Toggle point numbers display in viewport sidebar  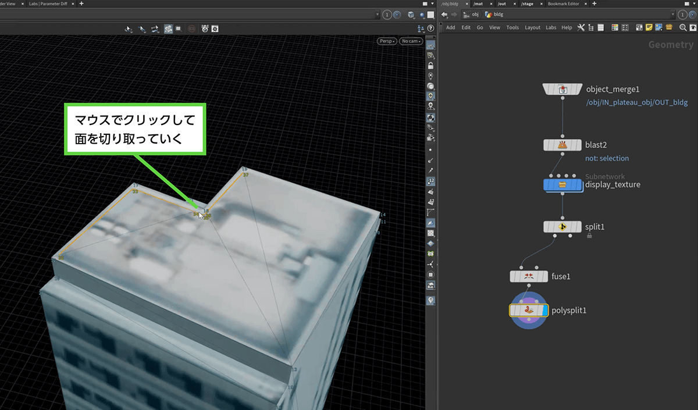430,181
